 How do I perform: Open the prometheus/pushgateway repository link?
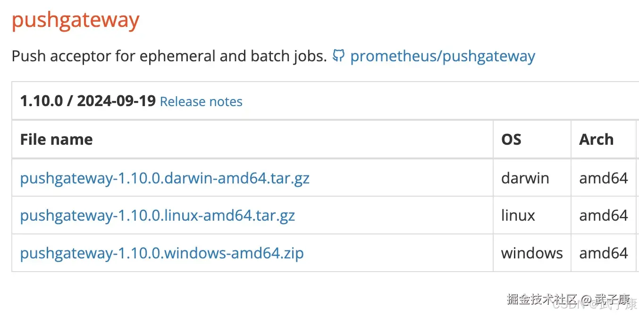pos(442,56)
